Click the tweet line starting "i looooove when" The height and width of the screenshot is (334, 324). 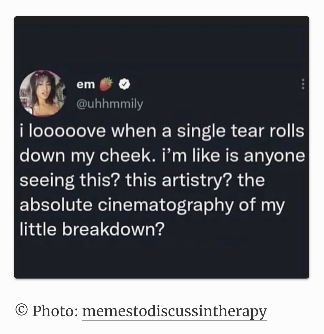(162, 132)
